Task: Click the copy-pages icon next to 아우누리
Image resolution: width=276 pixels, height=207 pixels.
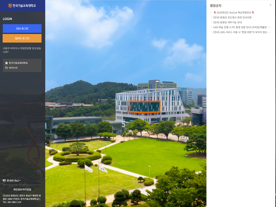Action: pos(6,68)
